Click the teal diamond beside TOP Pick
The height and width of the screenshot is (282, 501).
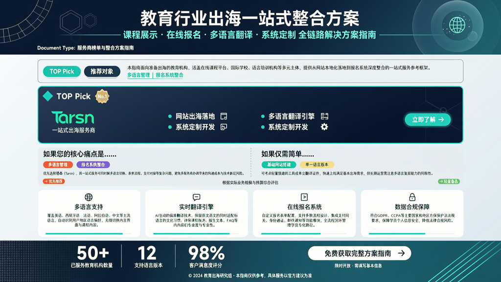[x=48, y=96]
